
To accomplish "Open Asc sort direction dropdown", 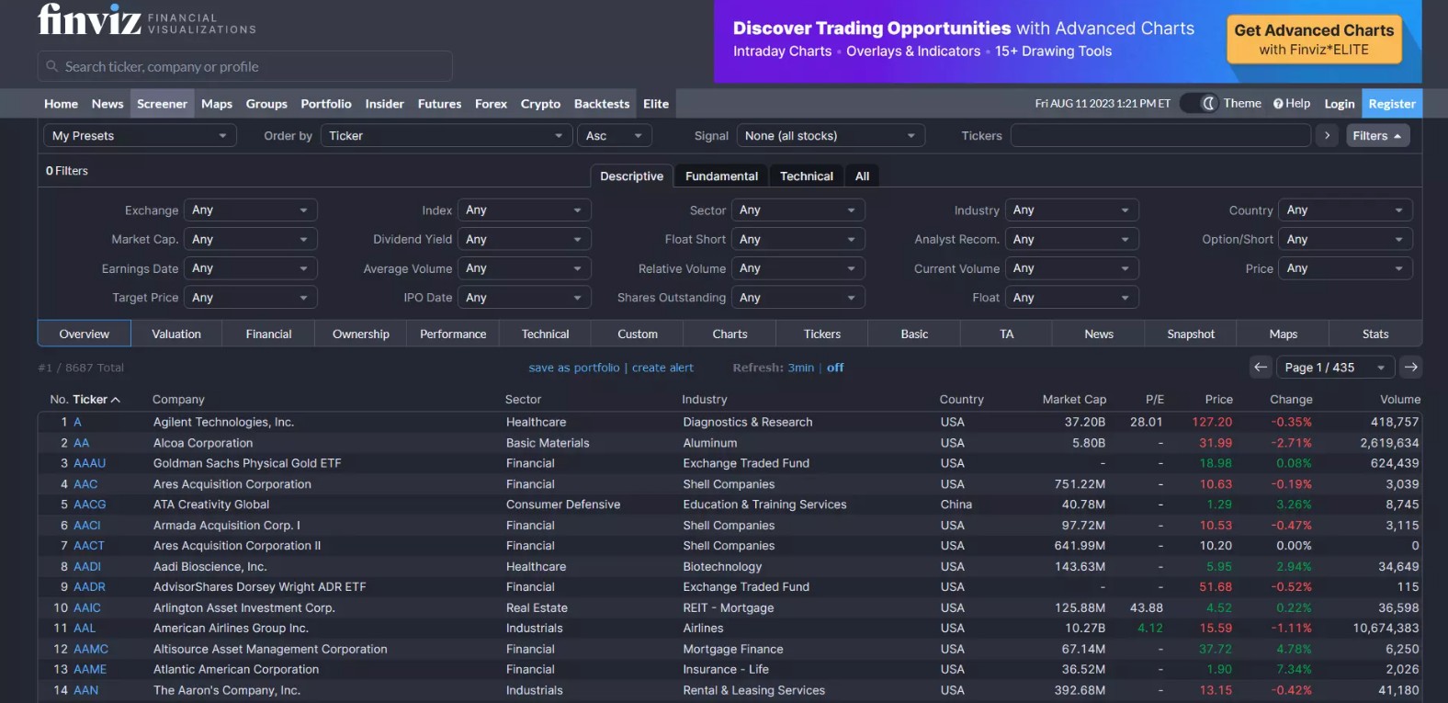I will [x=615, y=136].
